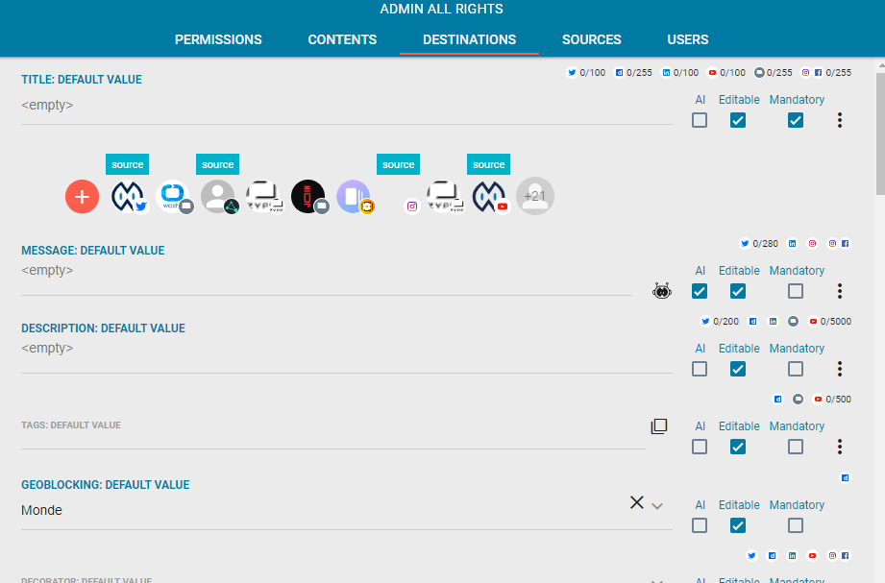The image size is (885, 583).
Task: Click the Title default value input field
Action: click(x=346, y=106)
